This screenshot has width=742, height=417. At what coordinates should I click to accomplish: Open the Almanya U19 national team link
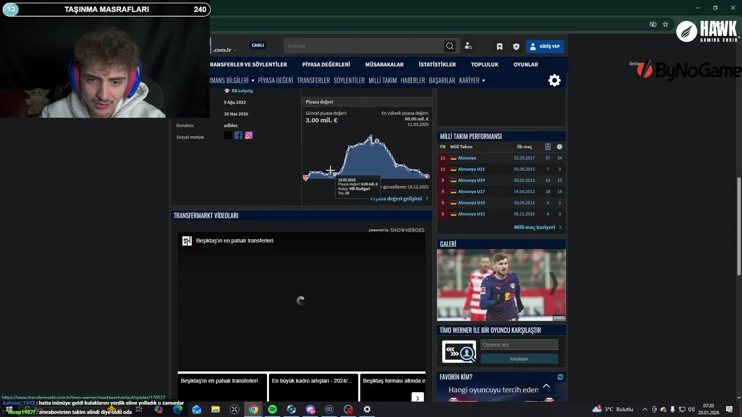pos(471,181)
